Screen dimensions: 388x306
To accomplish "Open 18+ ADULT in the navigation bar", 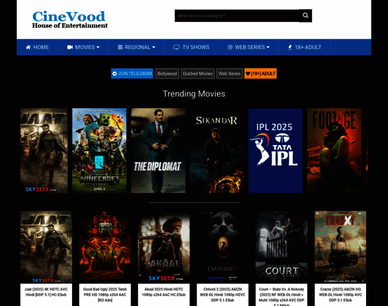I will pos(305,47).
